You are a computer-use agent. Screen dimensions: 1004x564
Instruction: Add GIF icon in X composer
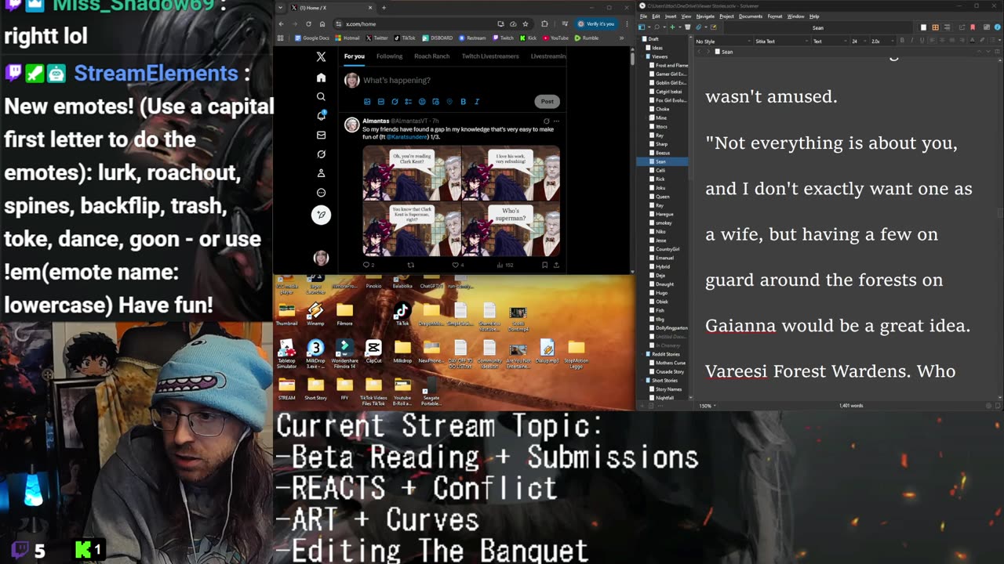[x=381, y=101]
